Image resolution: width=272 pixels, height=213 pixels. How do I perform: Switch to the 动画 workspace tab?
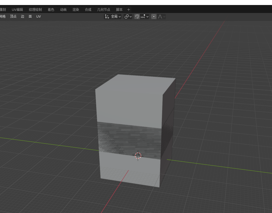63,10
